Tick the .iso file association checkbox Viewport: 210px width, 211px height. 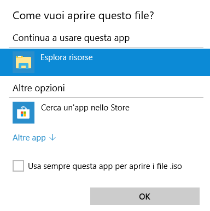[x=18, y=166]
